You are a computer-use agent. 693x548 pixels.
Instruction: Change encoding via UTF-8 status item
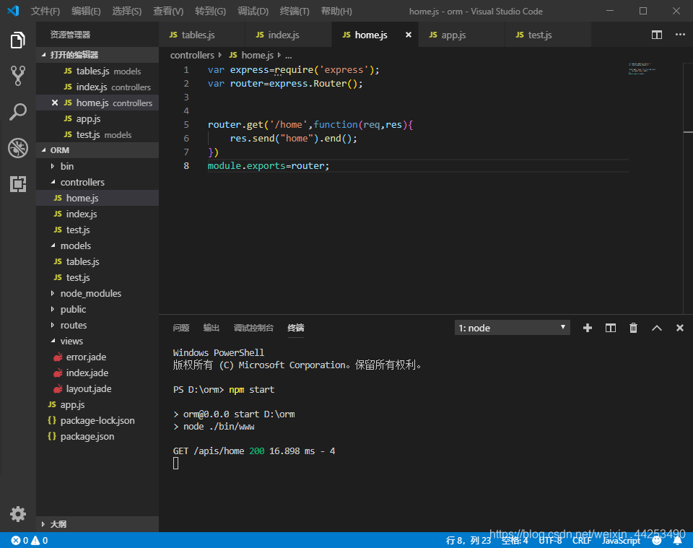[550, 540]
